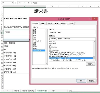This screenshot has width=100, height=93.
Task: Go to next sheet with right navigation arrow
Action: 7,91
